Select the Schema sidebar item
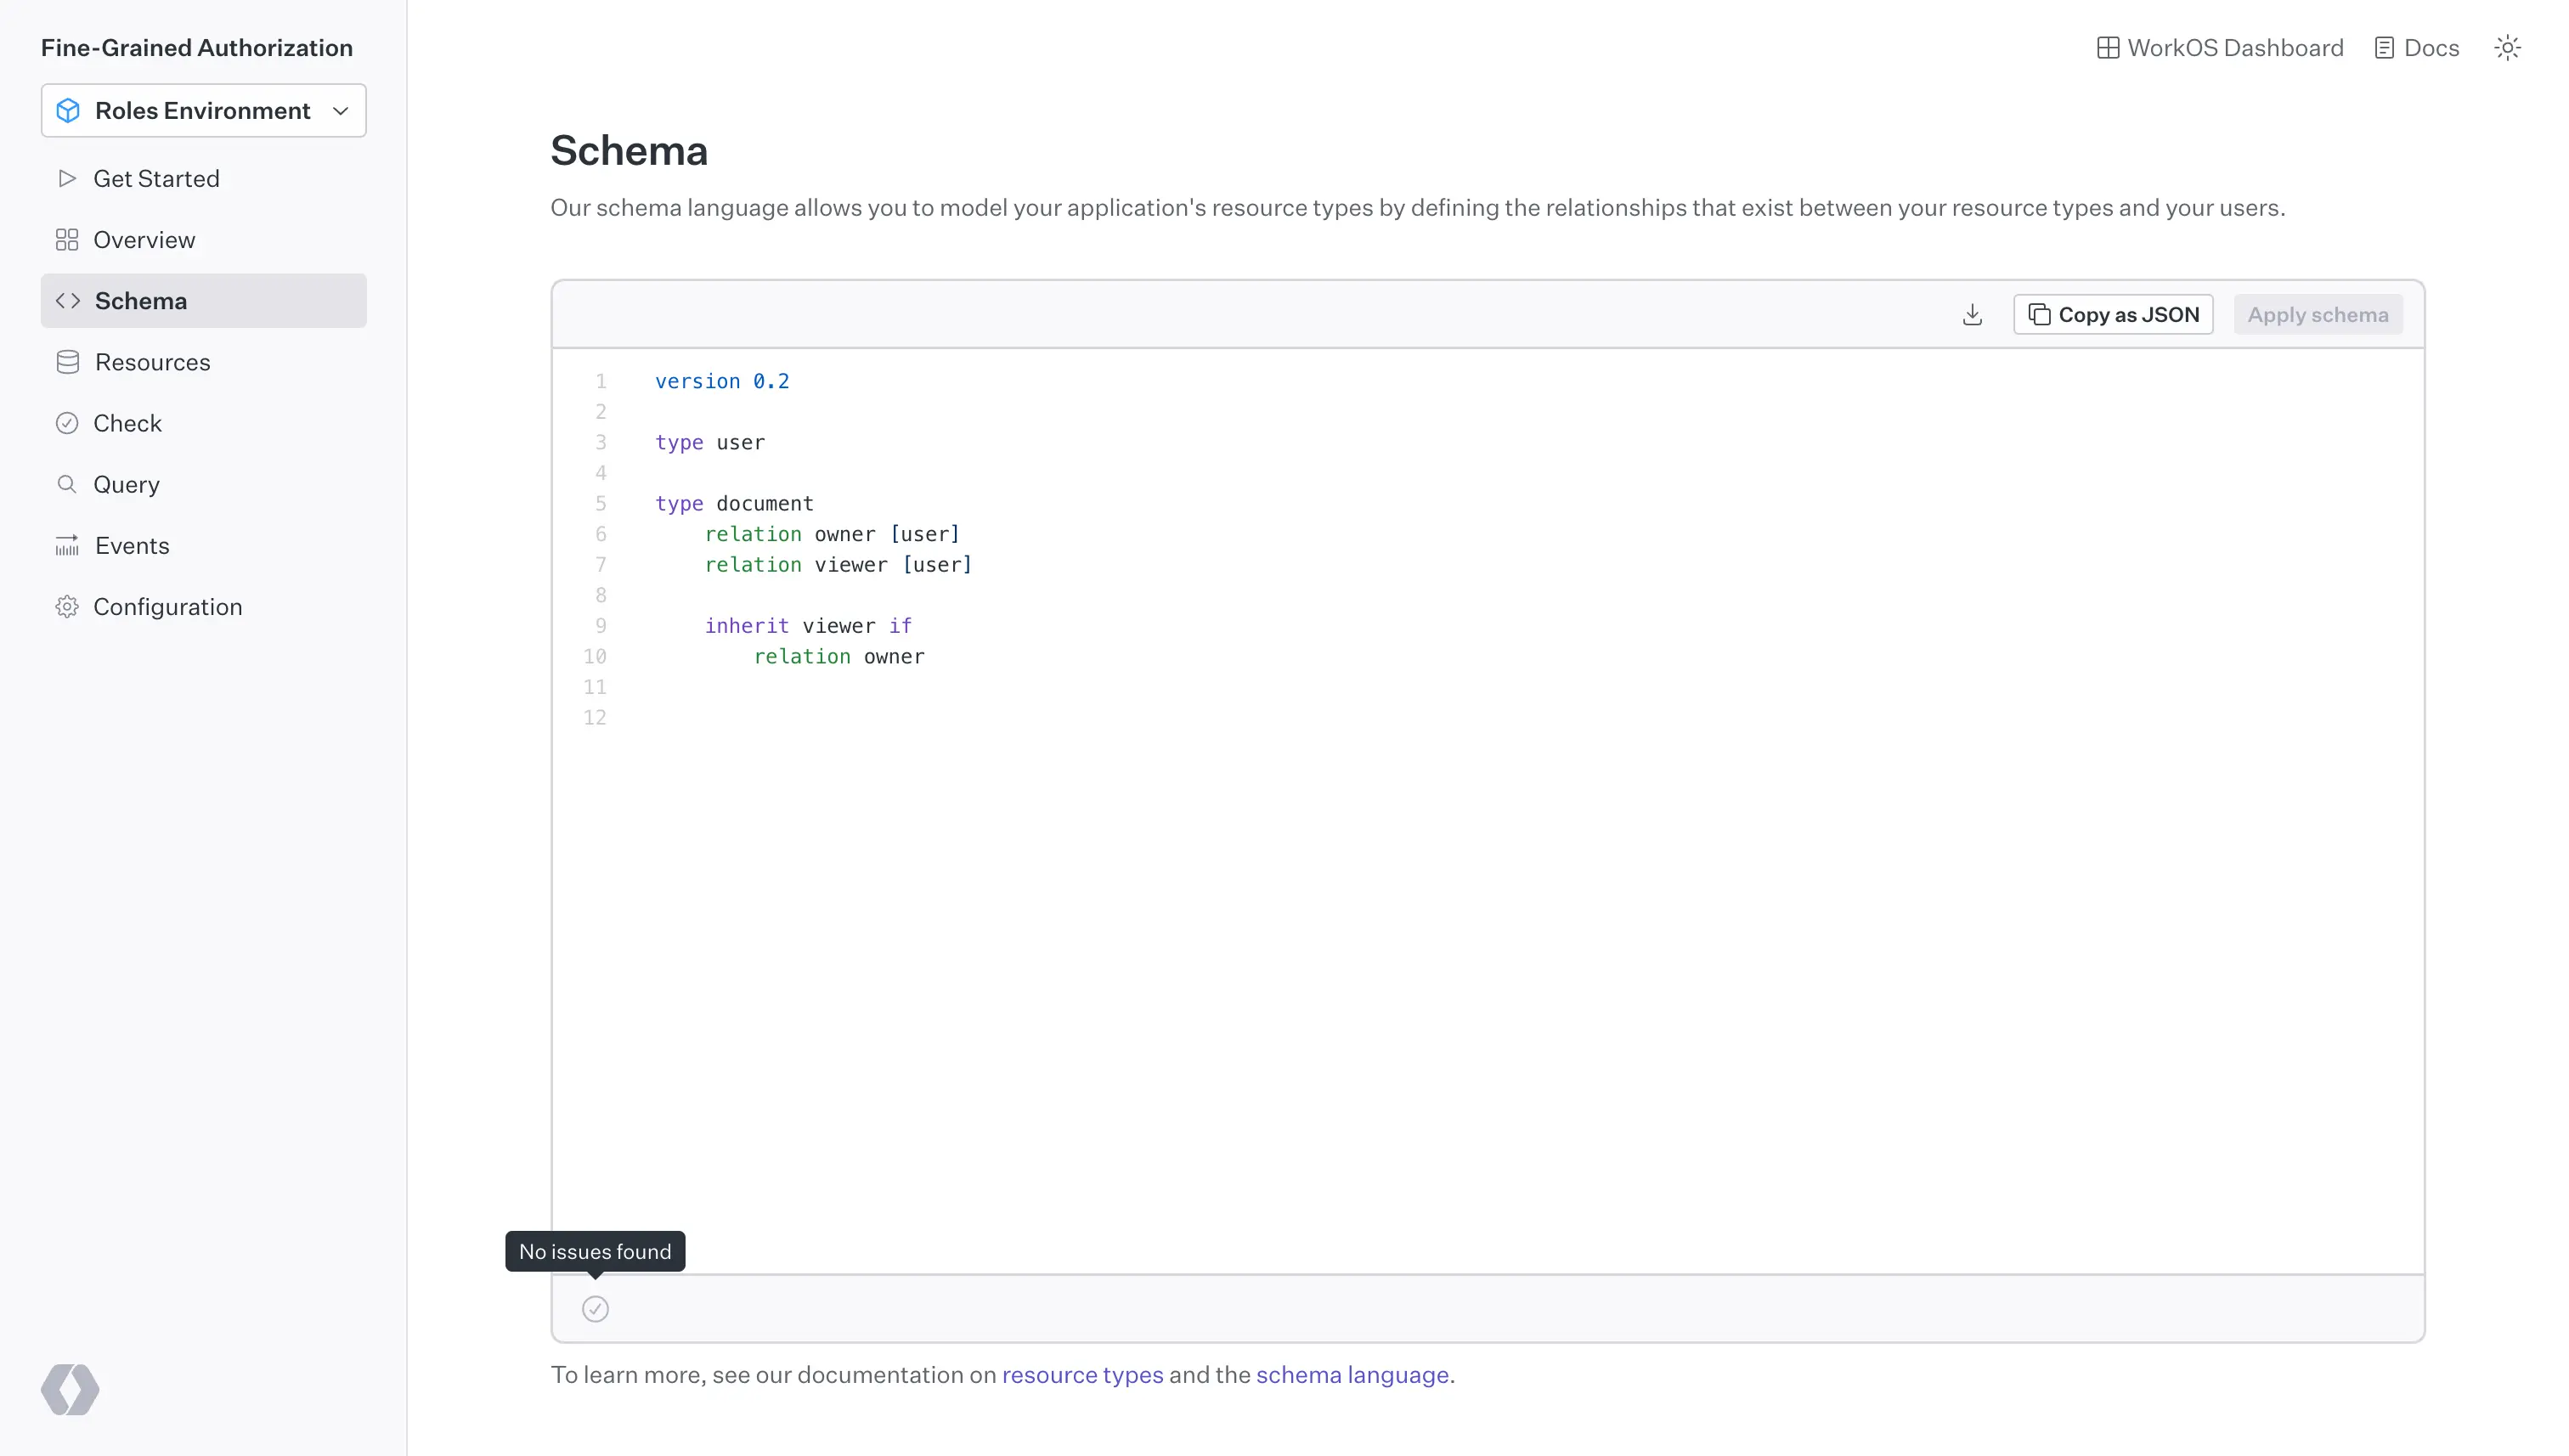 (x=203, y=301)
